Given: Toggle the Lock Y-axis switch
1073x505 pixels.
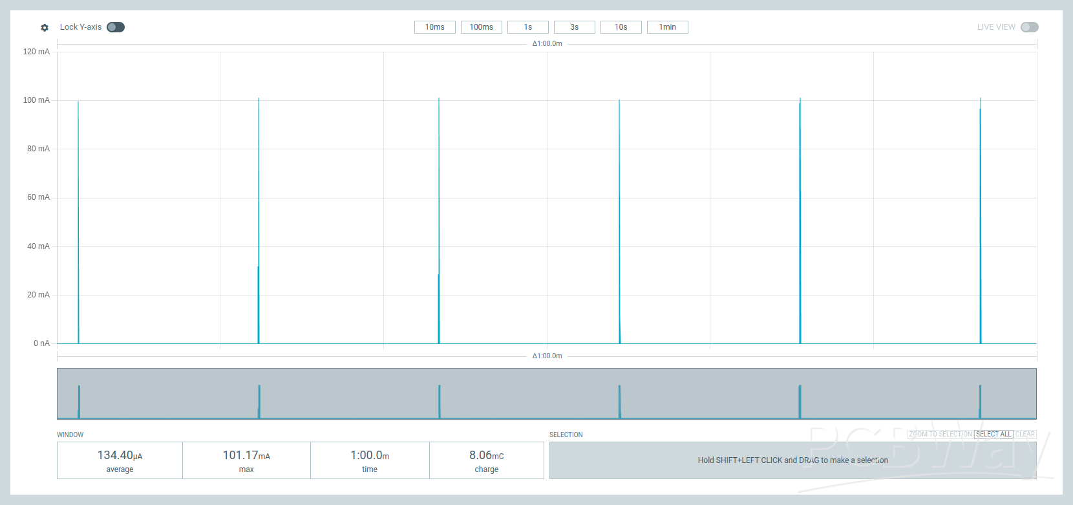Looking at the screenshot, I should tap(116, 27).
